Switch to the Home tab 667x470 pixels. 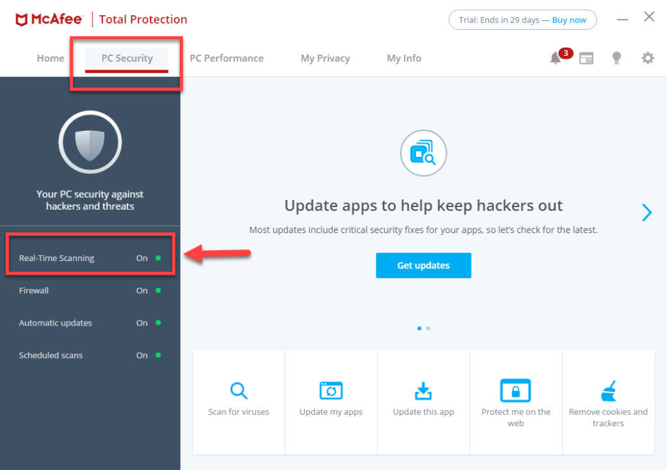51,58
